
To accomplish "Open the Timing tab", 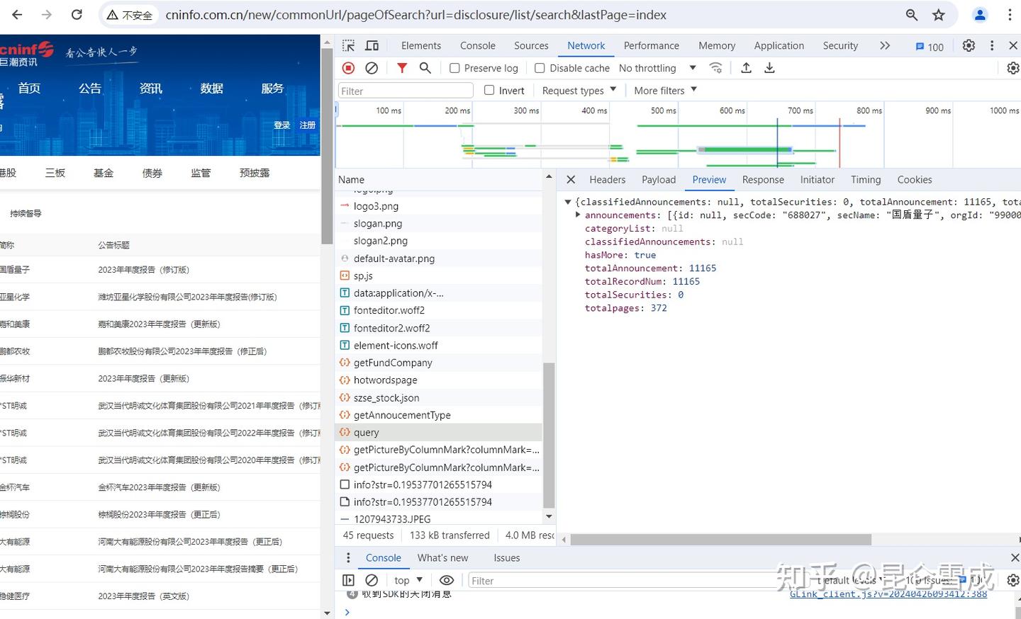I will (x=866, y=180).
